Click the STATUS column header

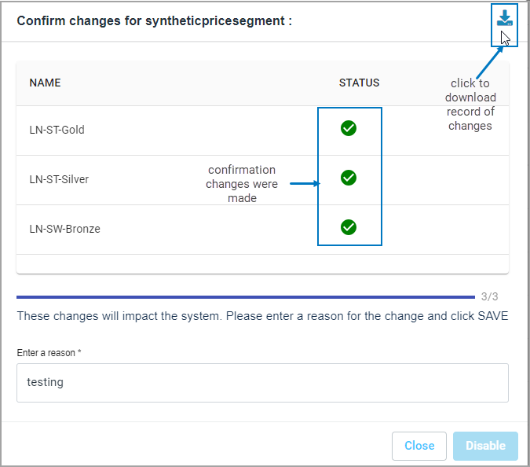point(359,83)
